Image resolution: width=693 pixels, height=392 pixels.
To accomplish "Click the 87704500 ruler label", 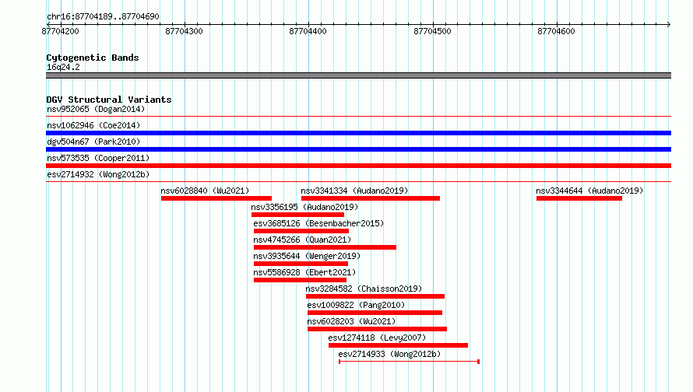I will pyautogui.click(x=433, y=31).
